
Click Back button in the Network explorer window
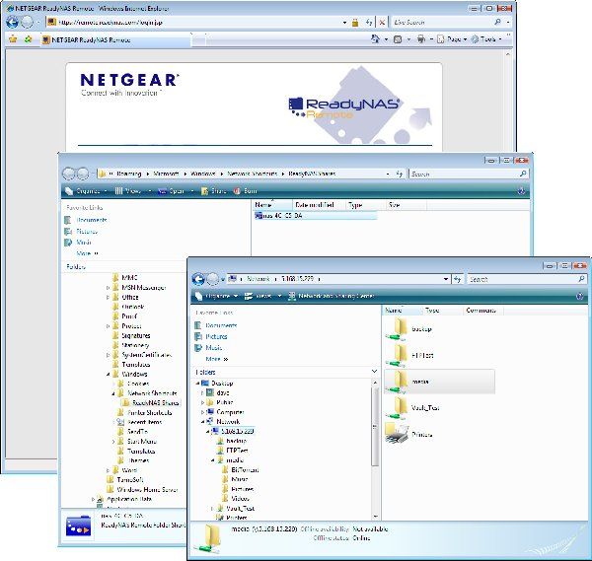coord(198,279)
